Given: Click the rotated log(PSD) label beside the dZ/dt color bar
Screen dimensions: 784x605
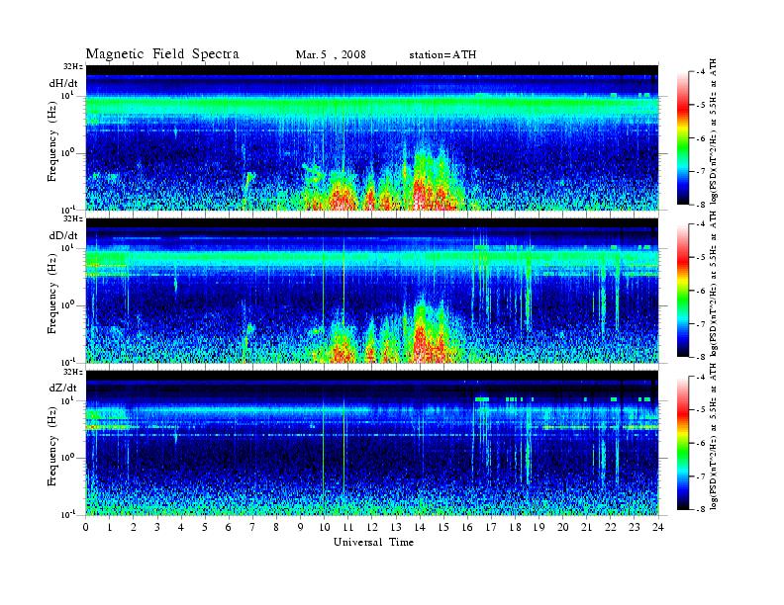Looking at the screenshot, I should tap(714, 436).
